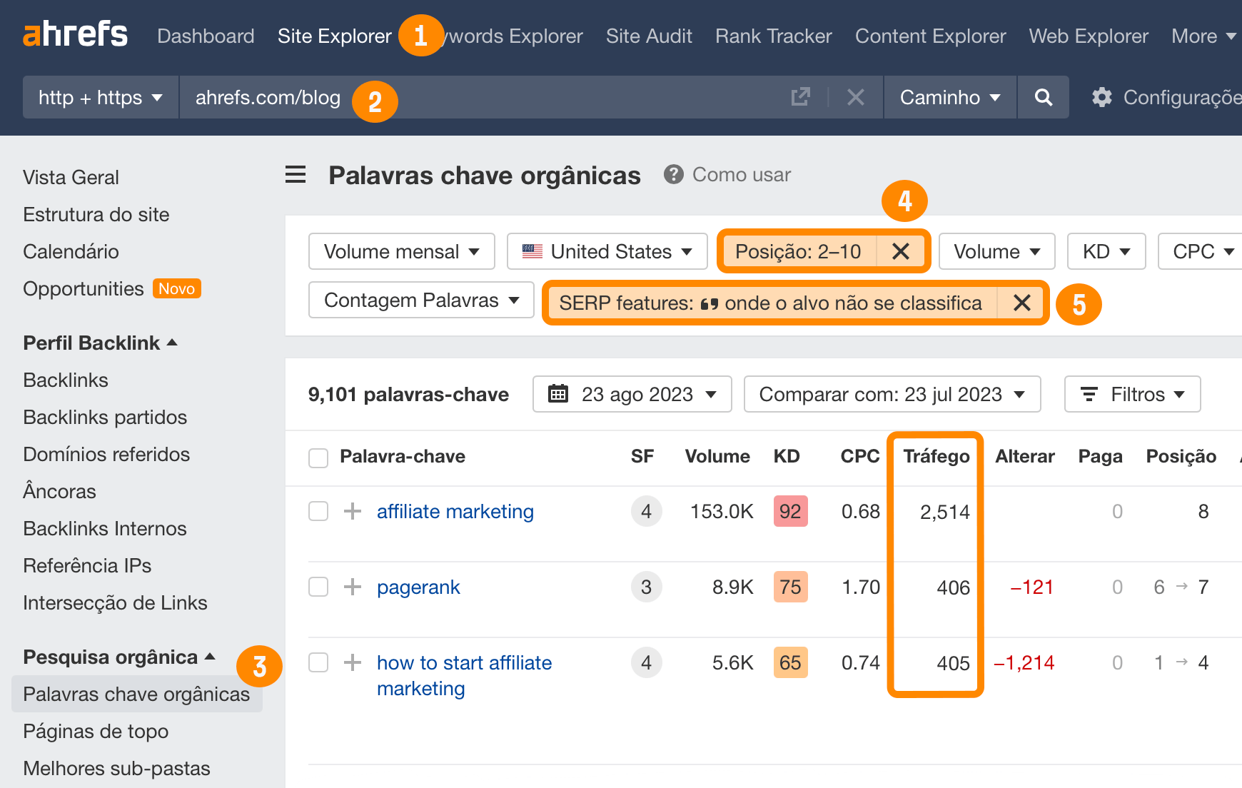The width and height of the screenshot is (1242, 788).
Task: Open Configurações via the gear icon
Action: (x=1101, y=97)
